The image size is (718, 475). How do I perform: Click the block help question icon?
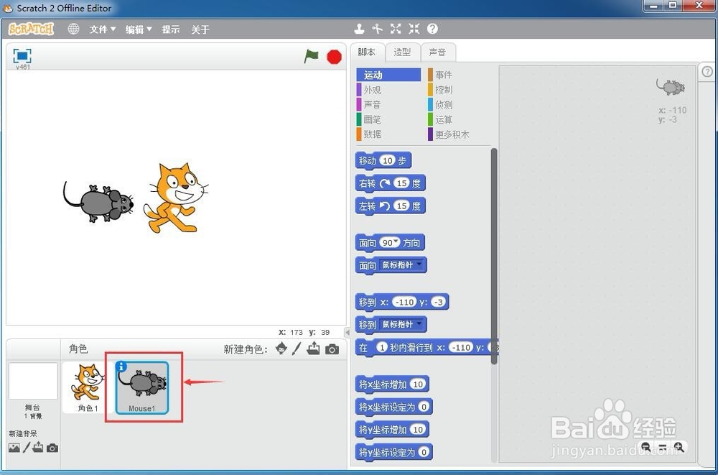click(x=432, y=29)
